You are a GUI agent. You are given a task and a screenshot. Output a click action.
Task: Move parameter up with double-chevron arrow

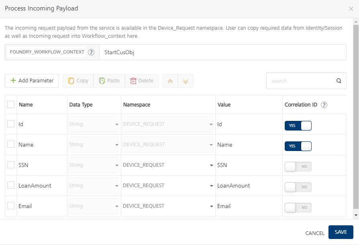point(170,81)
